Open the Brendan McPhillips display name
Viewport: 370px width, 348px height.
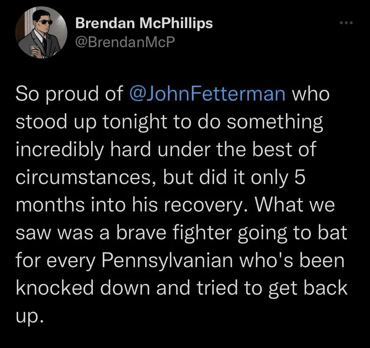tap(144, 23)
